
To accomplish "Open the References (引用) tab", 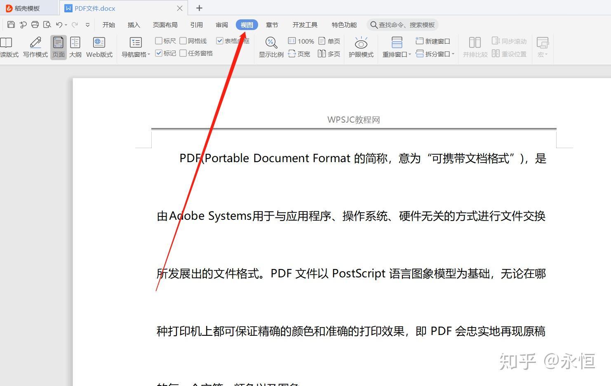I will tap(197, 25).
